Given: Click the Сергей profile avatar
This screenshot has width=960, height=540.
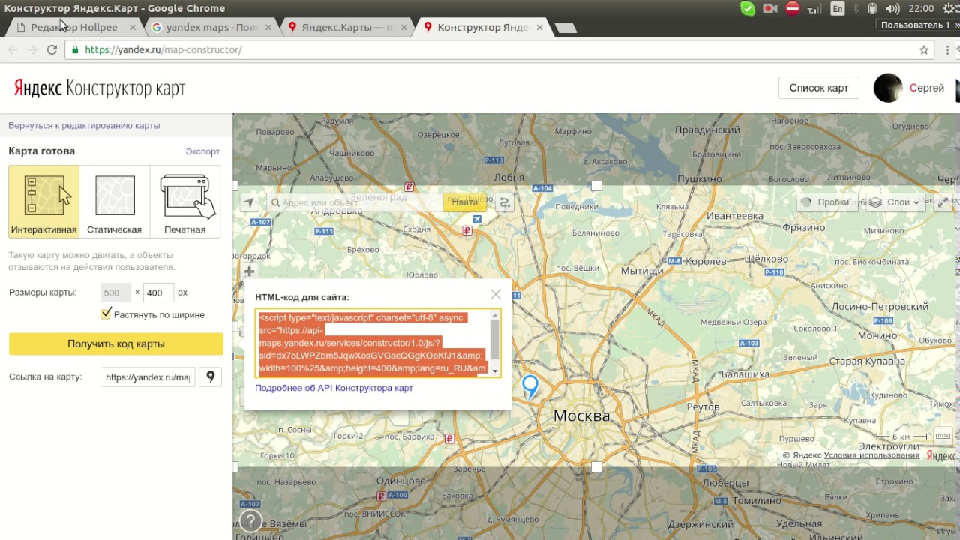Looking at the screenshot, I should [x=888, y=88].
